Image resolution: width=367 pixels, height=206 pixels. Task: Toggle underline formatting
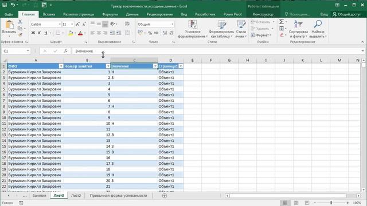tap(46, 33)
